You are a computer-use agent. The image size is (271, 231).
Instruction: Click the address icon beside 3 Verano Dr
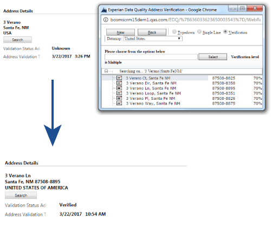coord(119,83)
